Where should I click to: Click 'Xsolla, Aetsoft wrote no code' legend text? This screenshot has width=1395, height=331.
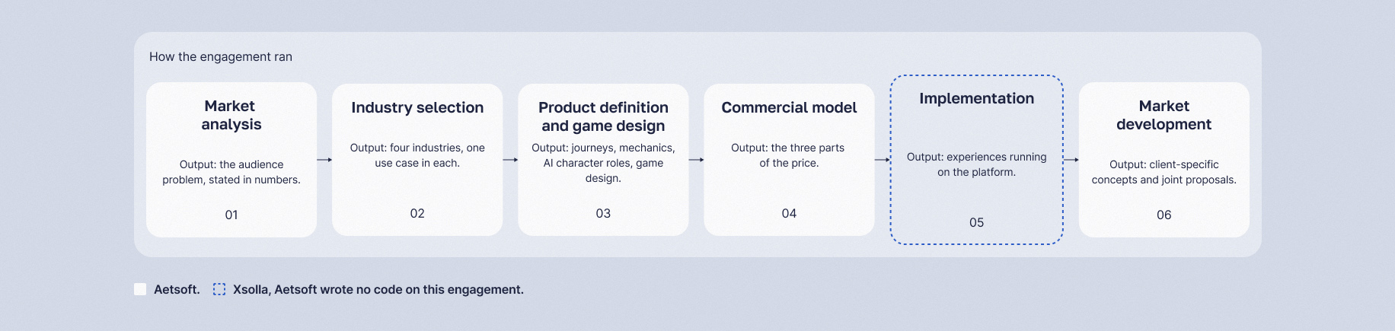point(378,289)
